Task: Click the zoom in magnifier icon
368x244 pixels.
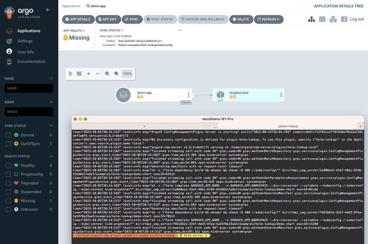Action: click(107, 74)
